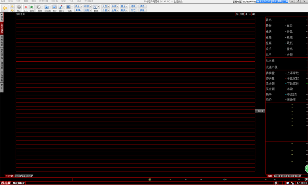Click the 区间 button beside chart

click(x=260, y=111)
